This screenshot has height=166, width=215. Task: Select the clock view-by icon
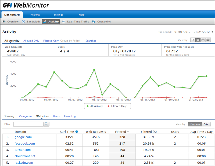click(193, 40)
